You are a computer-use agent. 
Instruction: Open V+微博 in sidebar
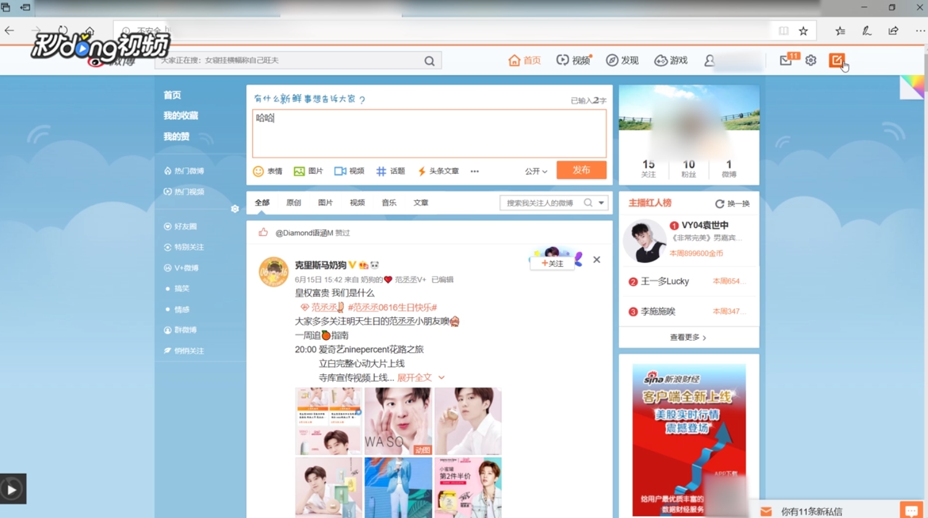(x=182, y=268)
